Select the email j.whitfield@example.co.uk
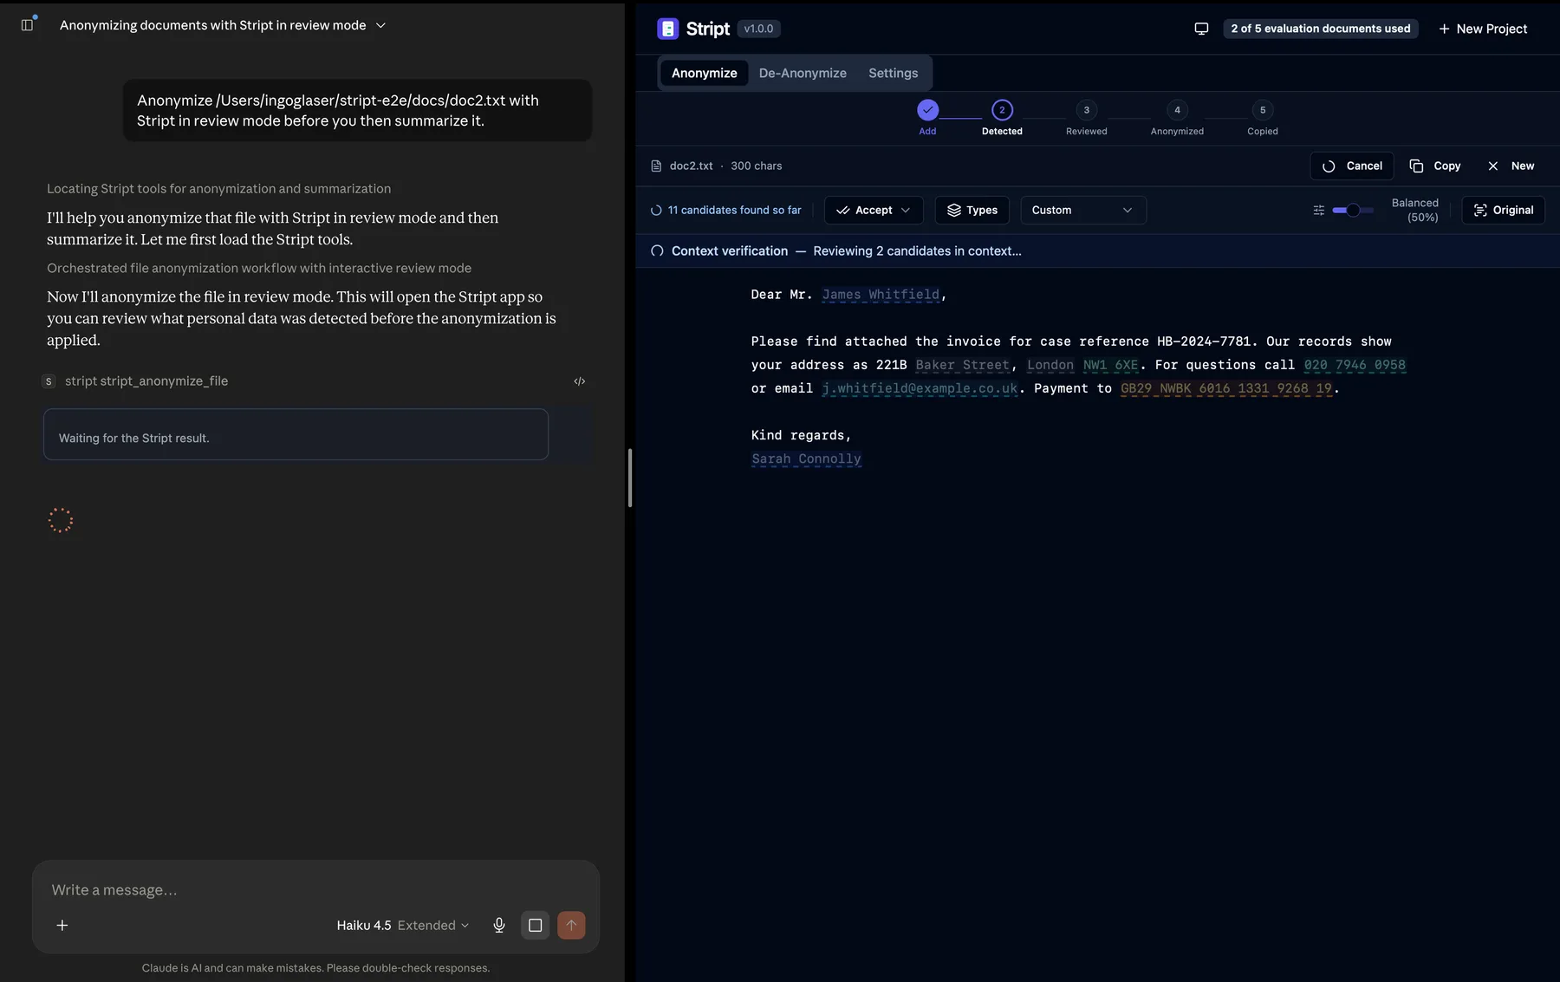 (920, 388)
